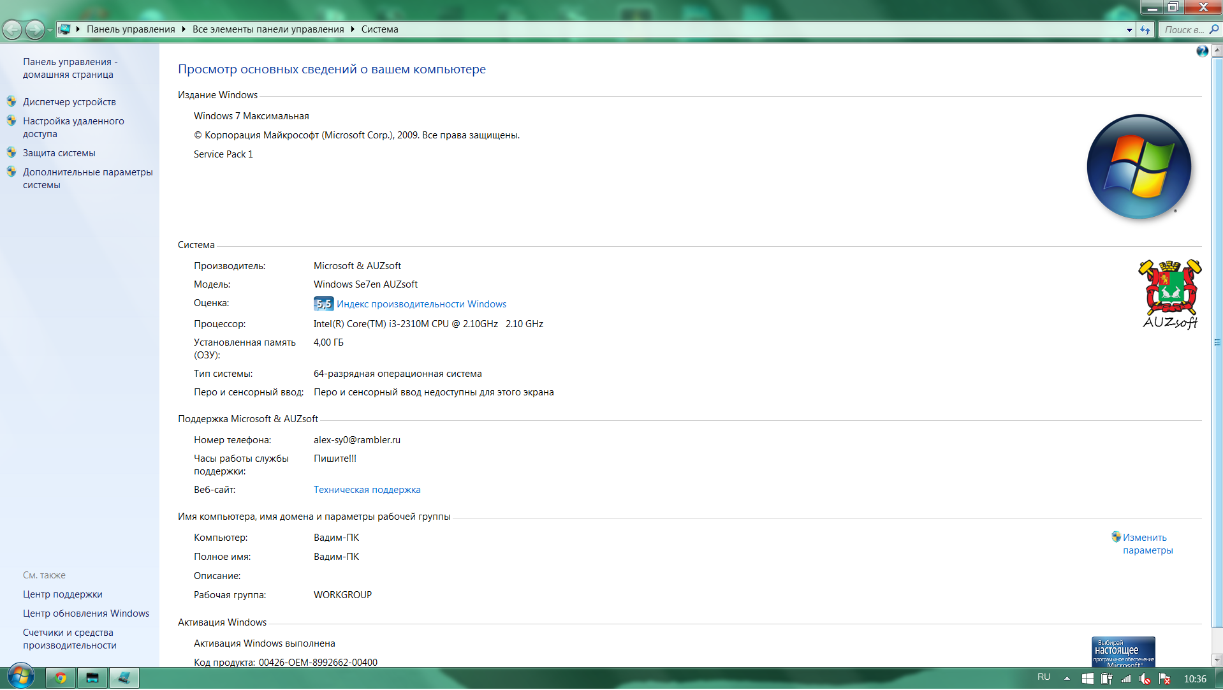Click shield icon beside Настройка удаленного доступа
This screenshot has width=1223, height=690.
tap(11, 121)
